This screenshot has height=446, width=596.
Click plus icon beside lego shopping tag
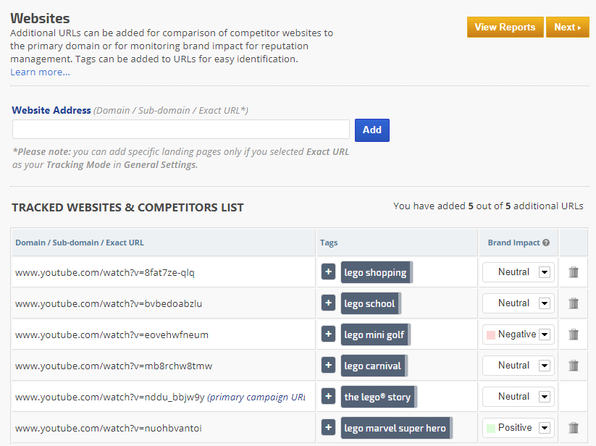328,272
